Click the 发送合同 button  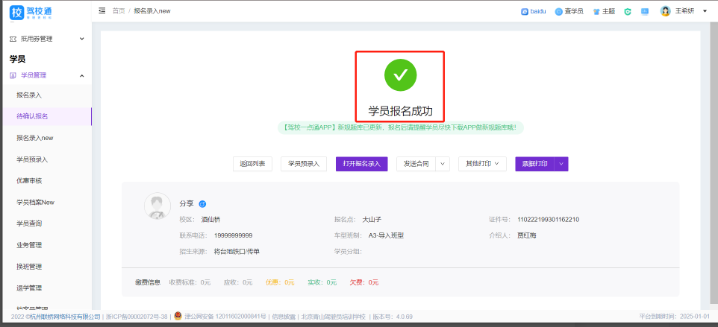tap(416, 164)
